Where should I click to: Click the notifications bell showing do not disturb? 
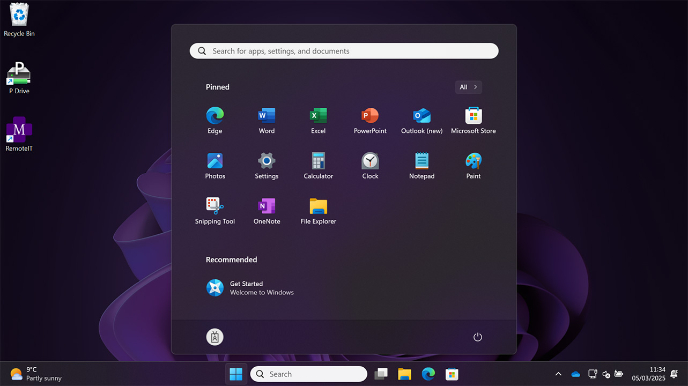[x=674, y=374]
